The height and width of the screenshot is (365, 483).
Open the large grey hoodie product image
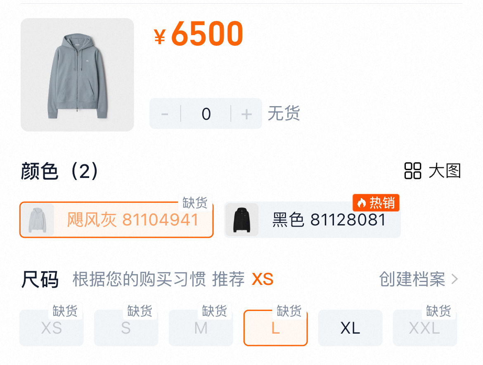(77, 75)
